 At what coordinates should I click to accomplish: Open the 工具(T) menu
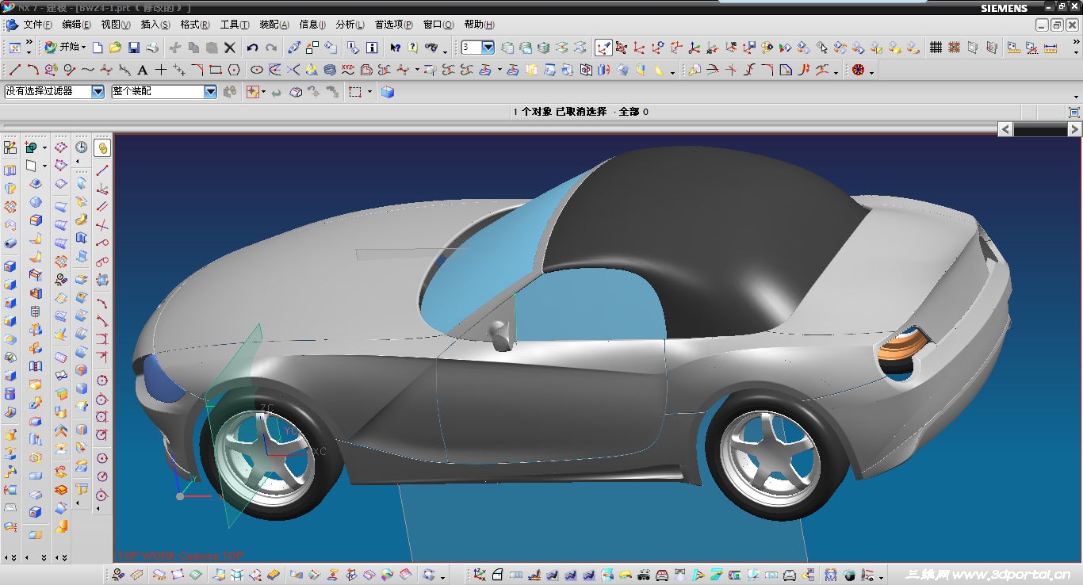tap(235, 25)
